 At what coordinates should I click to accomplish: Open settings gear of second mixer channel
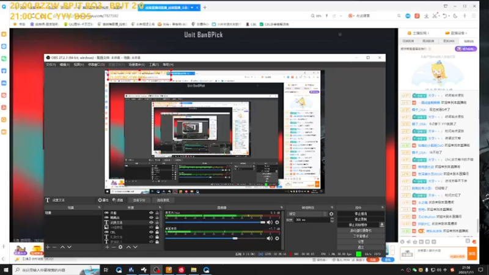click(277, 238)
